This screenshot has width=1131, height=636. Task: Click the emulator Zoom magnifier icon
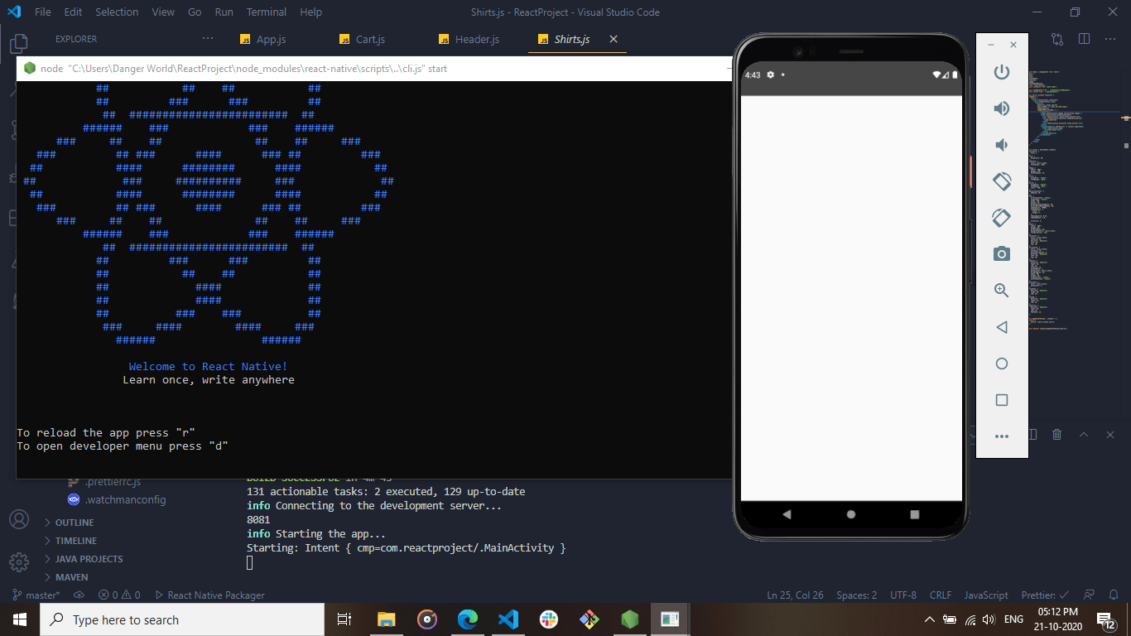pos(1002,290)
